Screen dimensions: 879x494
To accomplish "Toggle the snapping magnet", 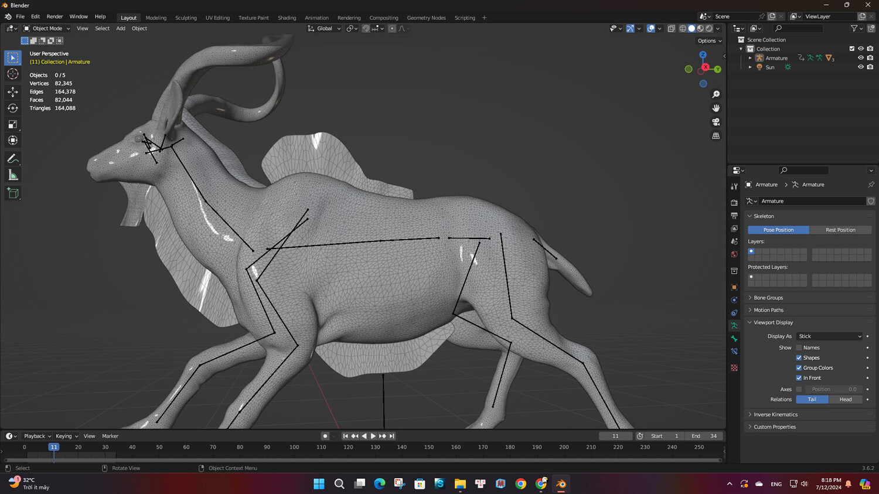I will 366,28.
